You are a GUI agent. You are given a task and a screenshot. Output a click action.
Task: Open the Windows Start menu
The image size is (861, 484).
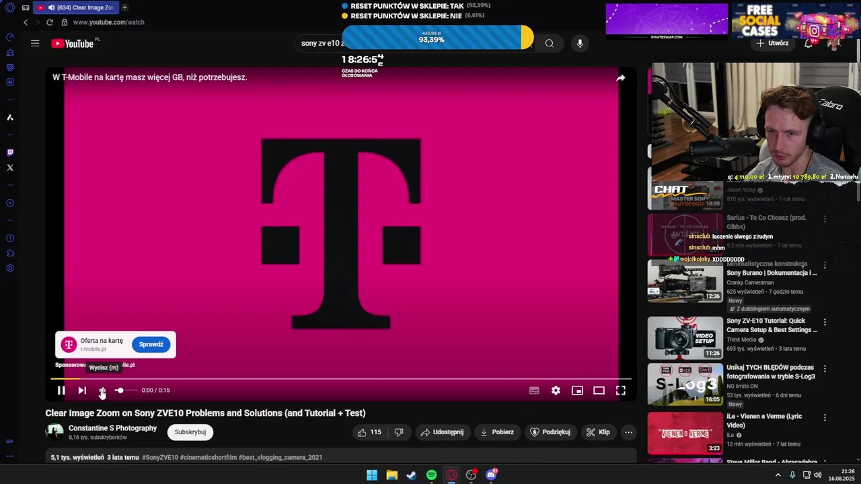(372, 475)
